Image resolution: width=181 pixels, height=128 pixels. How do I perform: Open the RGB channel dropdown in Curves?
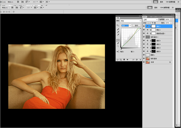126,26
